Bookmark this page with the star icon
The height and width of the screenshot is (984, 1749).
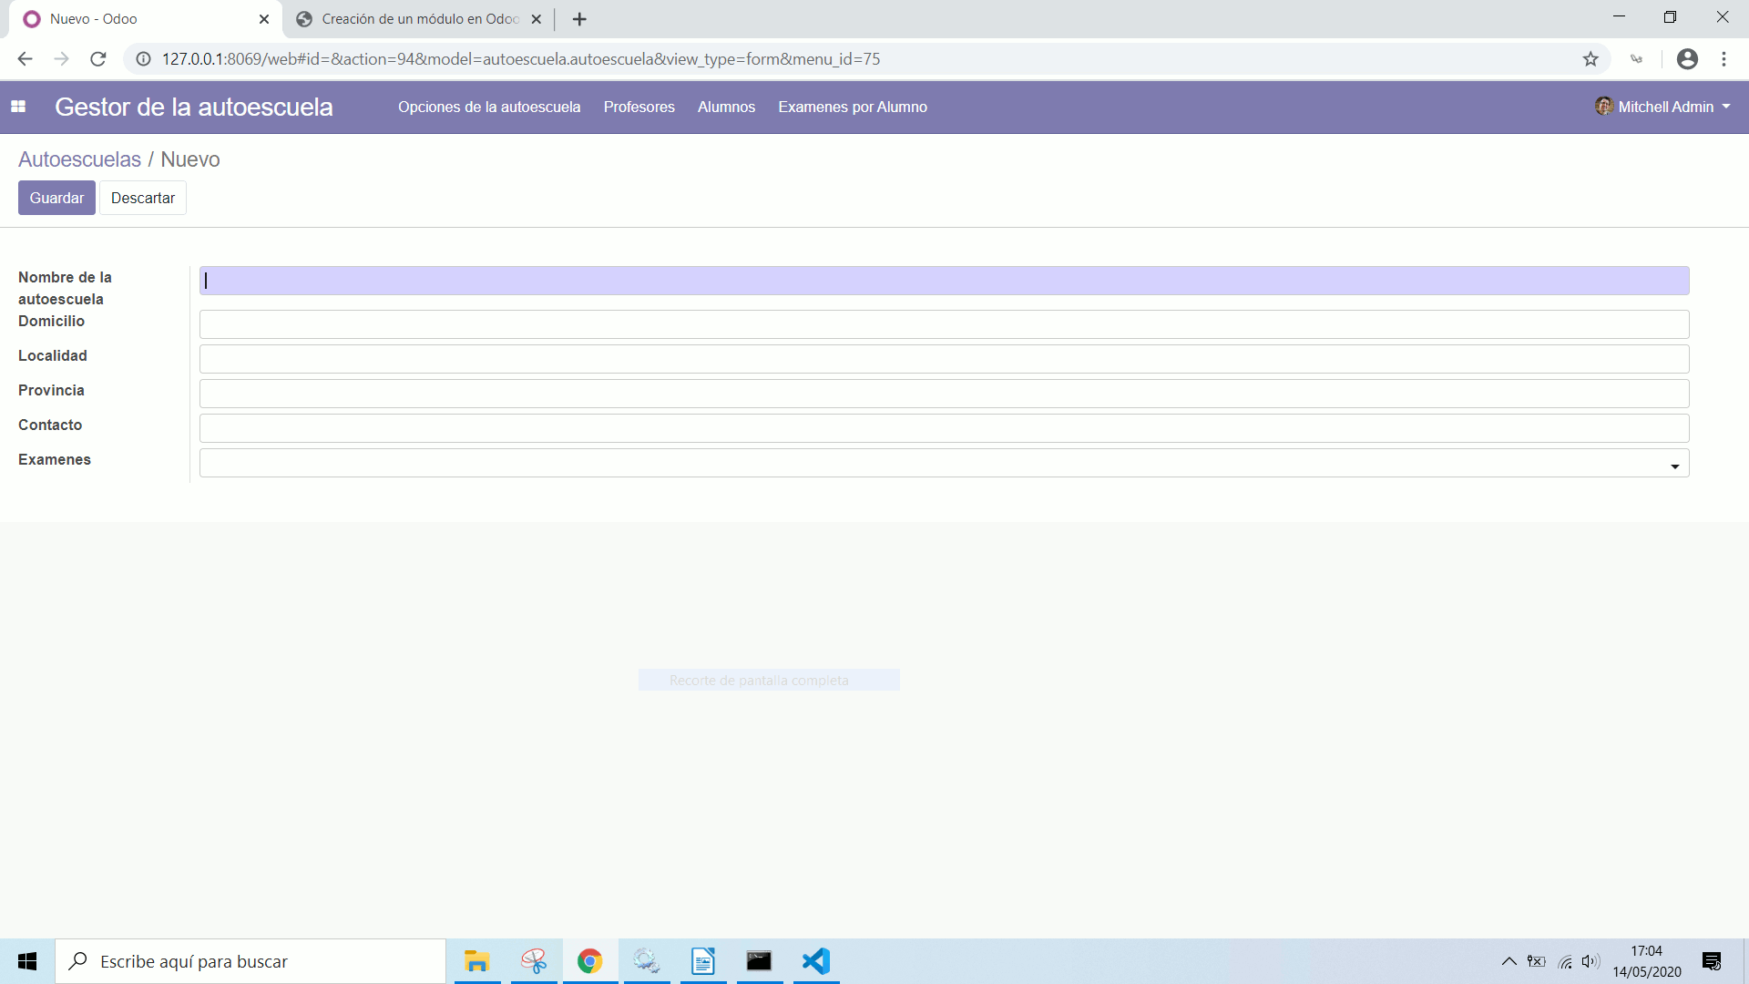pyautogui.click(x=1590, y=58)
